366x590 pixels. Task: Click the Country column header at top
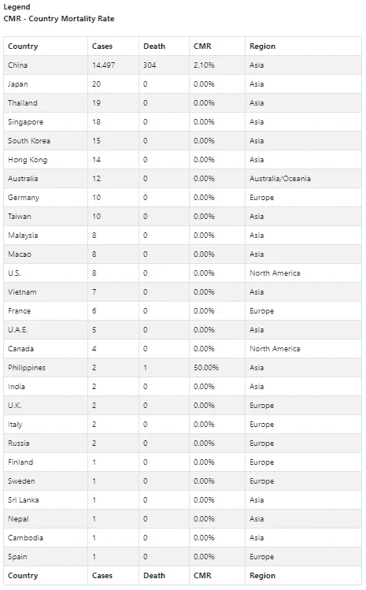coord(23,46)
